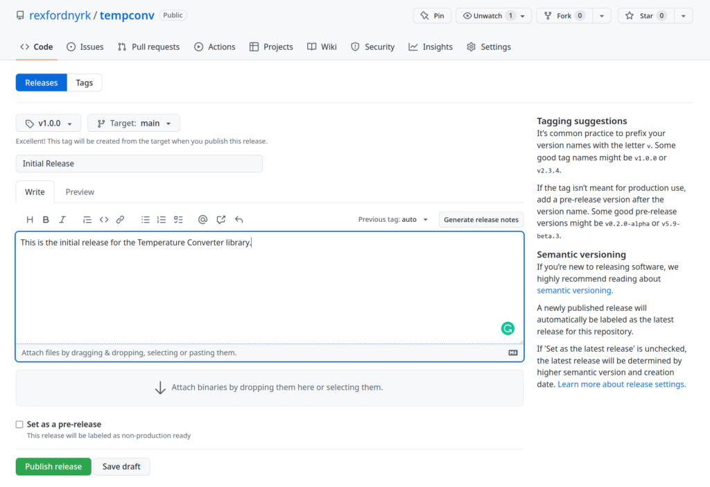
Task: Go to the Tags view
Action: pyautogui.click(x=85, y=83)
